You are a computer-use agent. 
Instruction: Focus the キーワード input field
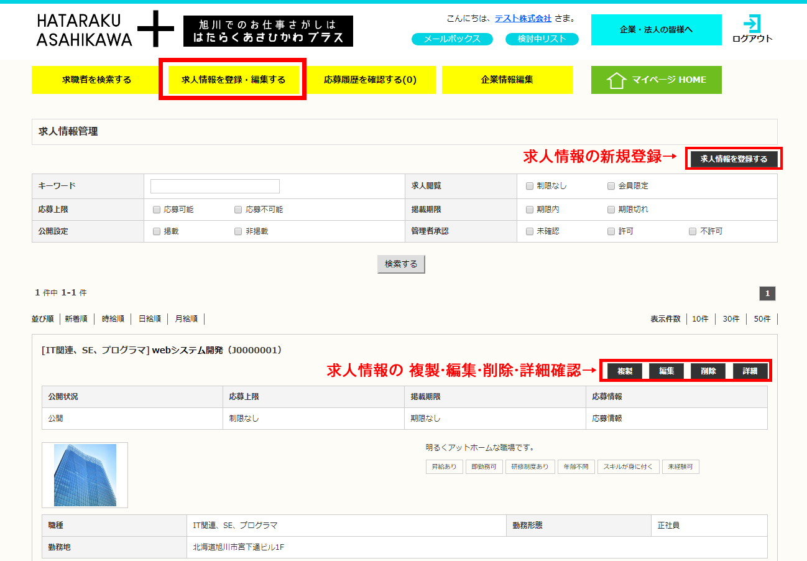pos(215,187)
